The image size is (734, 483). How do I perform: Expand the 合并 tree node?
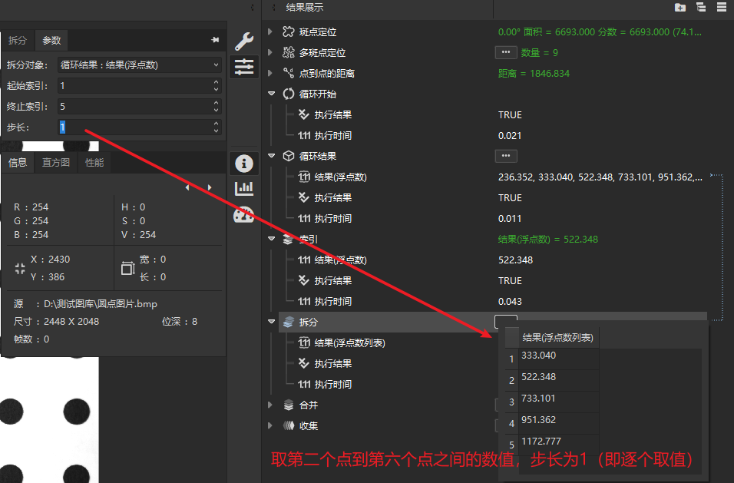(270, 405)
